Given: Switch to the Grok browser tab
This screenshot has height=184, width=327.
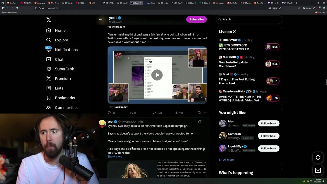Looking at the screenshot, I should point(177,3).
